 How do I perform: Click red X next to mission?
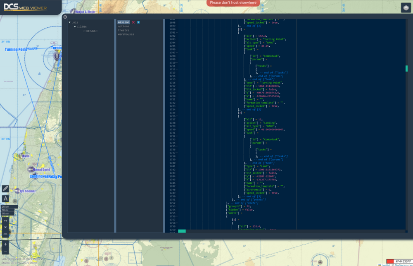coord(133,22)
